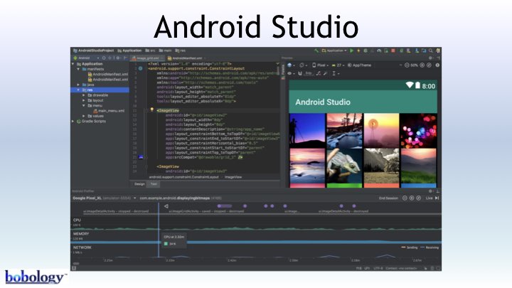This screenshot has width=512, height=288.
Task: Toggle the view options eye icon
Action: (291, 73)
